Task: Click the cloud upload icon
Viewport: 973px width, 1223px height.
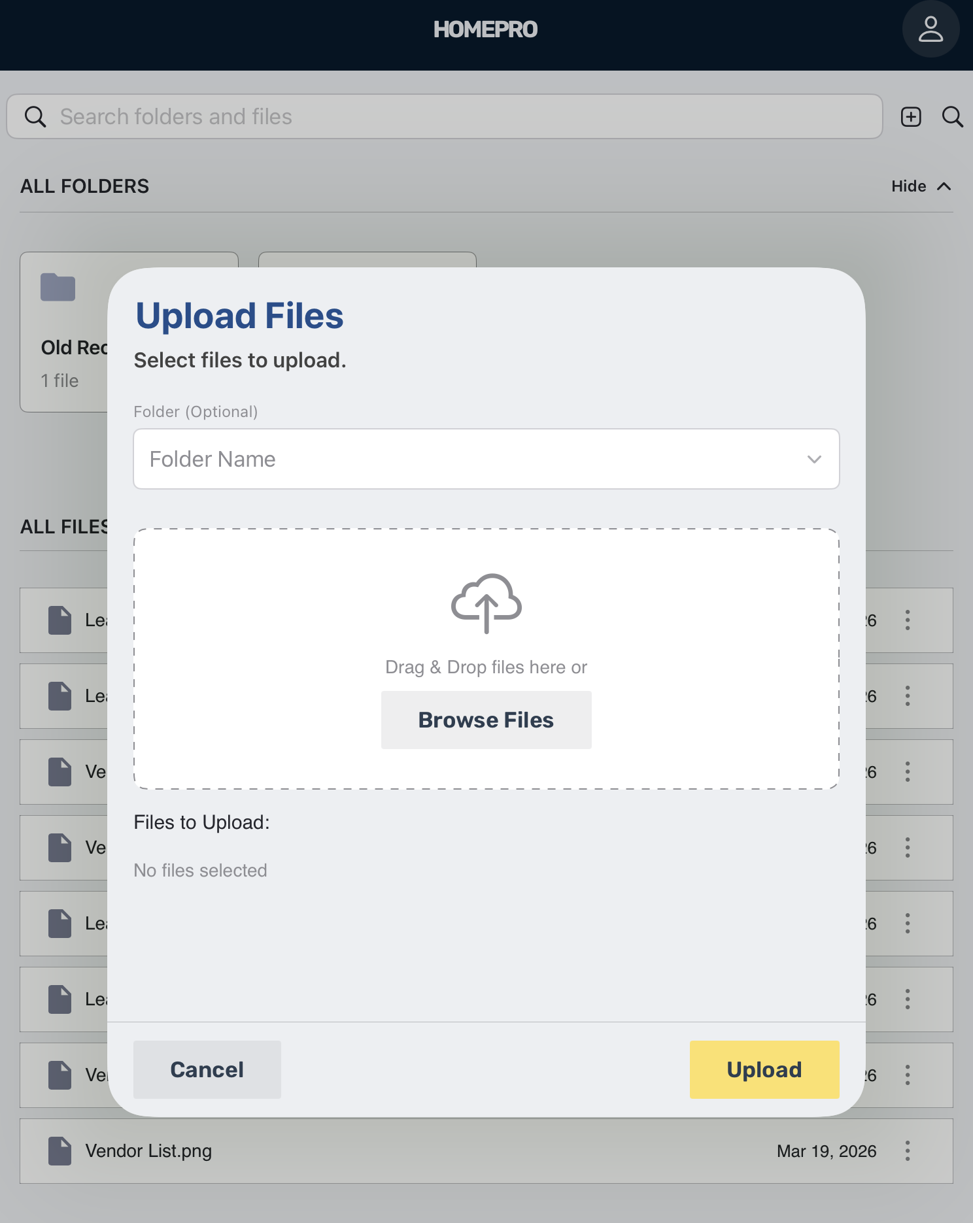Action: point(486,603)
